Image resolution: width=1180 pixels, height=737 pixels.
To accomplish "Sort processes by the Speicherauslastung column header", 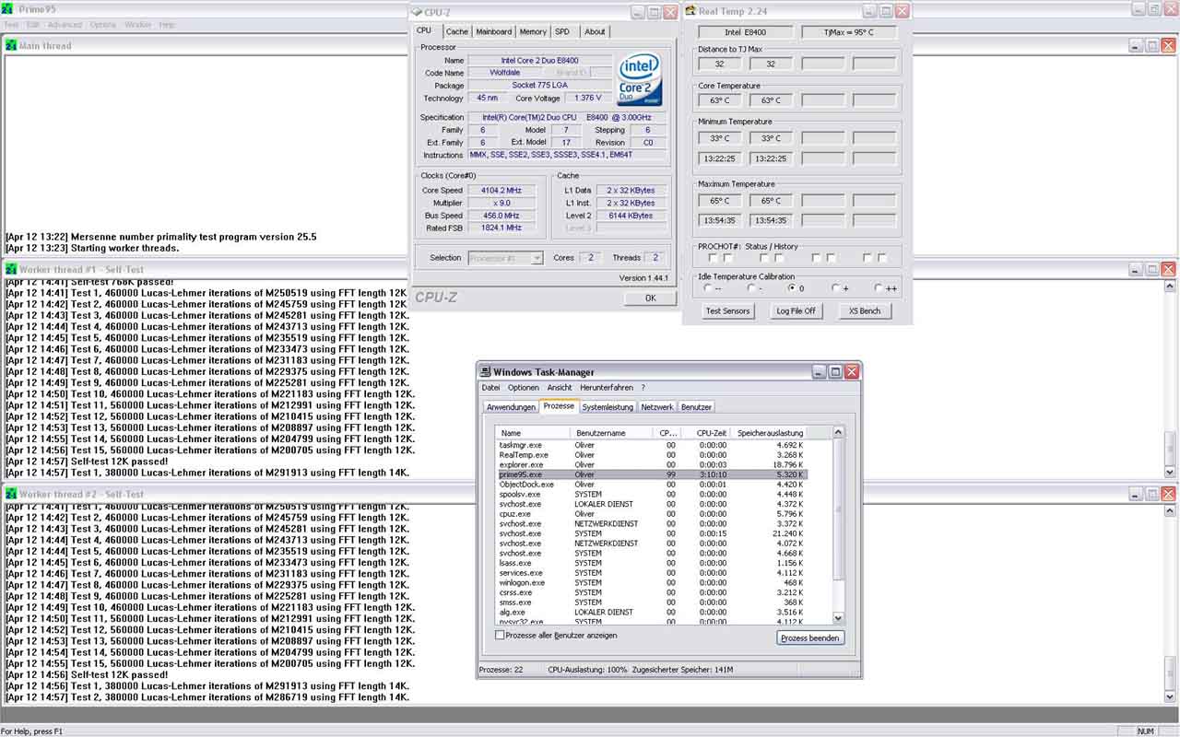I will click(x=770, y=432).
